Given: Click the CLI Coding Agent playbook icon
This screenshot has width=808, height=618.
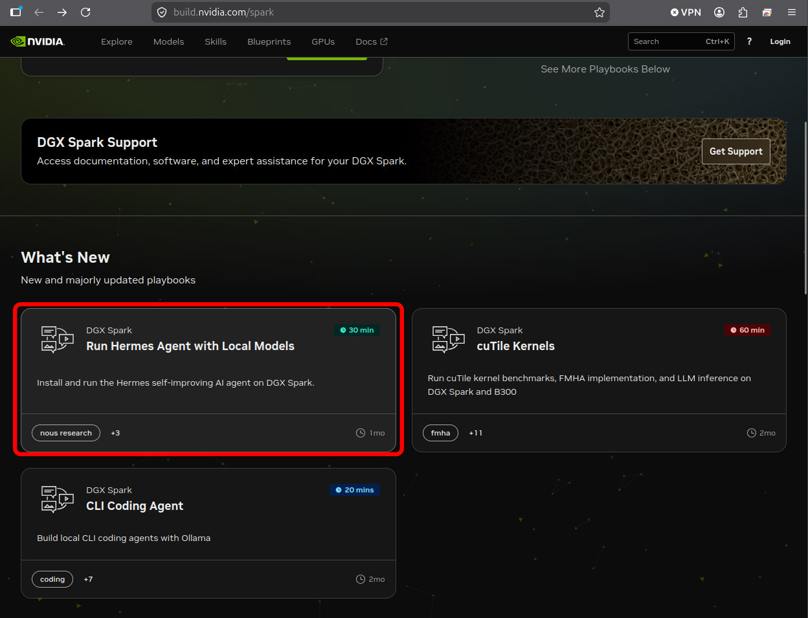Looking at the screenshot, I should point(58,499).
